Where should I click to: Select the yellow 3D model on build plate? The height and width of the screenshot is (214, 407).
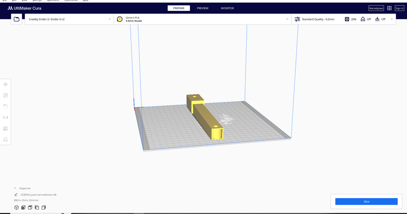tap(206, 117)
